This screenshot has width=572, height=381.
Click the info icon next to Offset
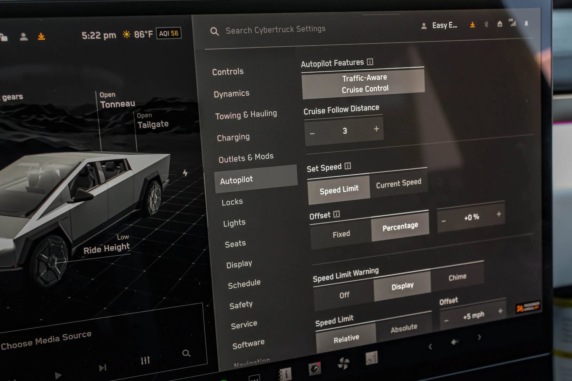336,214
